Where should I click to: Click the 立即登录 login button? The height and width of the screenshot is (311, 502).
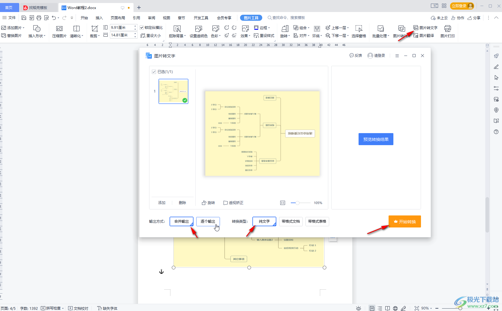coord(462,6)
